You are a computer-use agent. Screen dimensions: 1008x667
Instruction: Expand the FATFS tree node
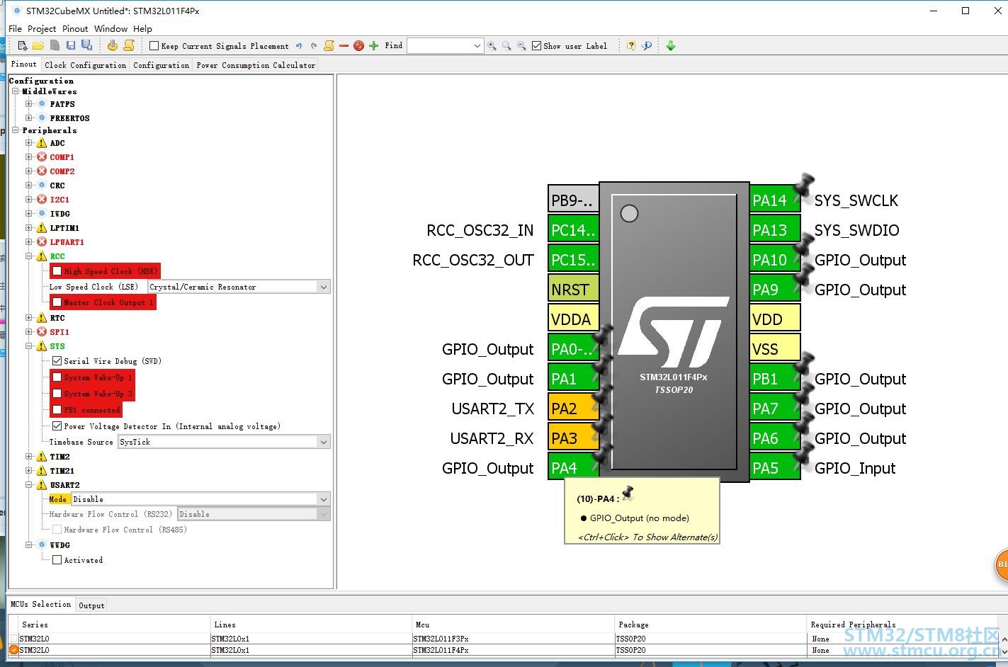click(x=29, y=104)
